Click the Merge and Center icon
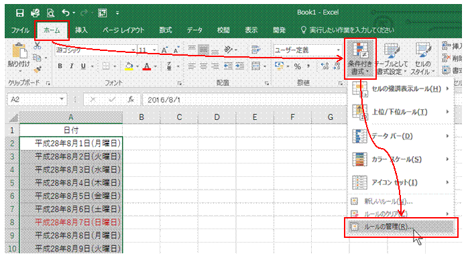Viewport: 468px width, 258px height. click(x=256, y=66)
